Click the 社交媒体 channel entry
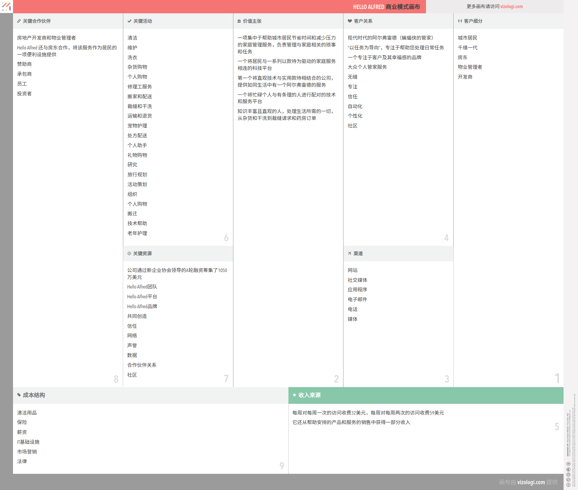 [x=357, y=280]
